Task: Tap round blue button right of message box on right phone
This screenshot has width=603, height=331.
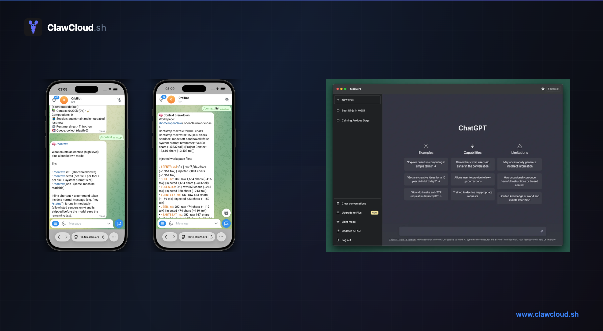Action: (226, 223)
